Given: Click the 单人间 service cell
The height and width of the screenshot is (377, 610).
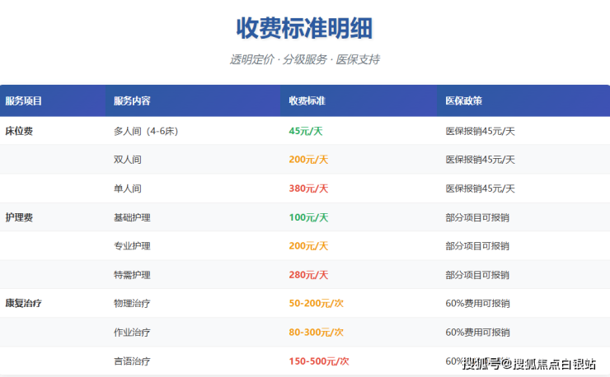Looking at the screenshot, I should (x=128, y=188).
